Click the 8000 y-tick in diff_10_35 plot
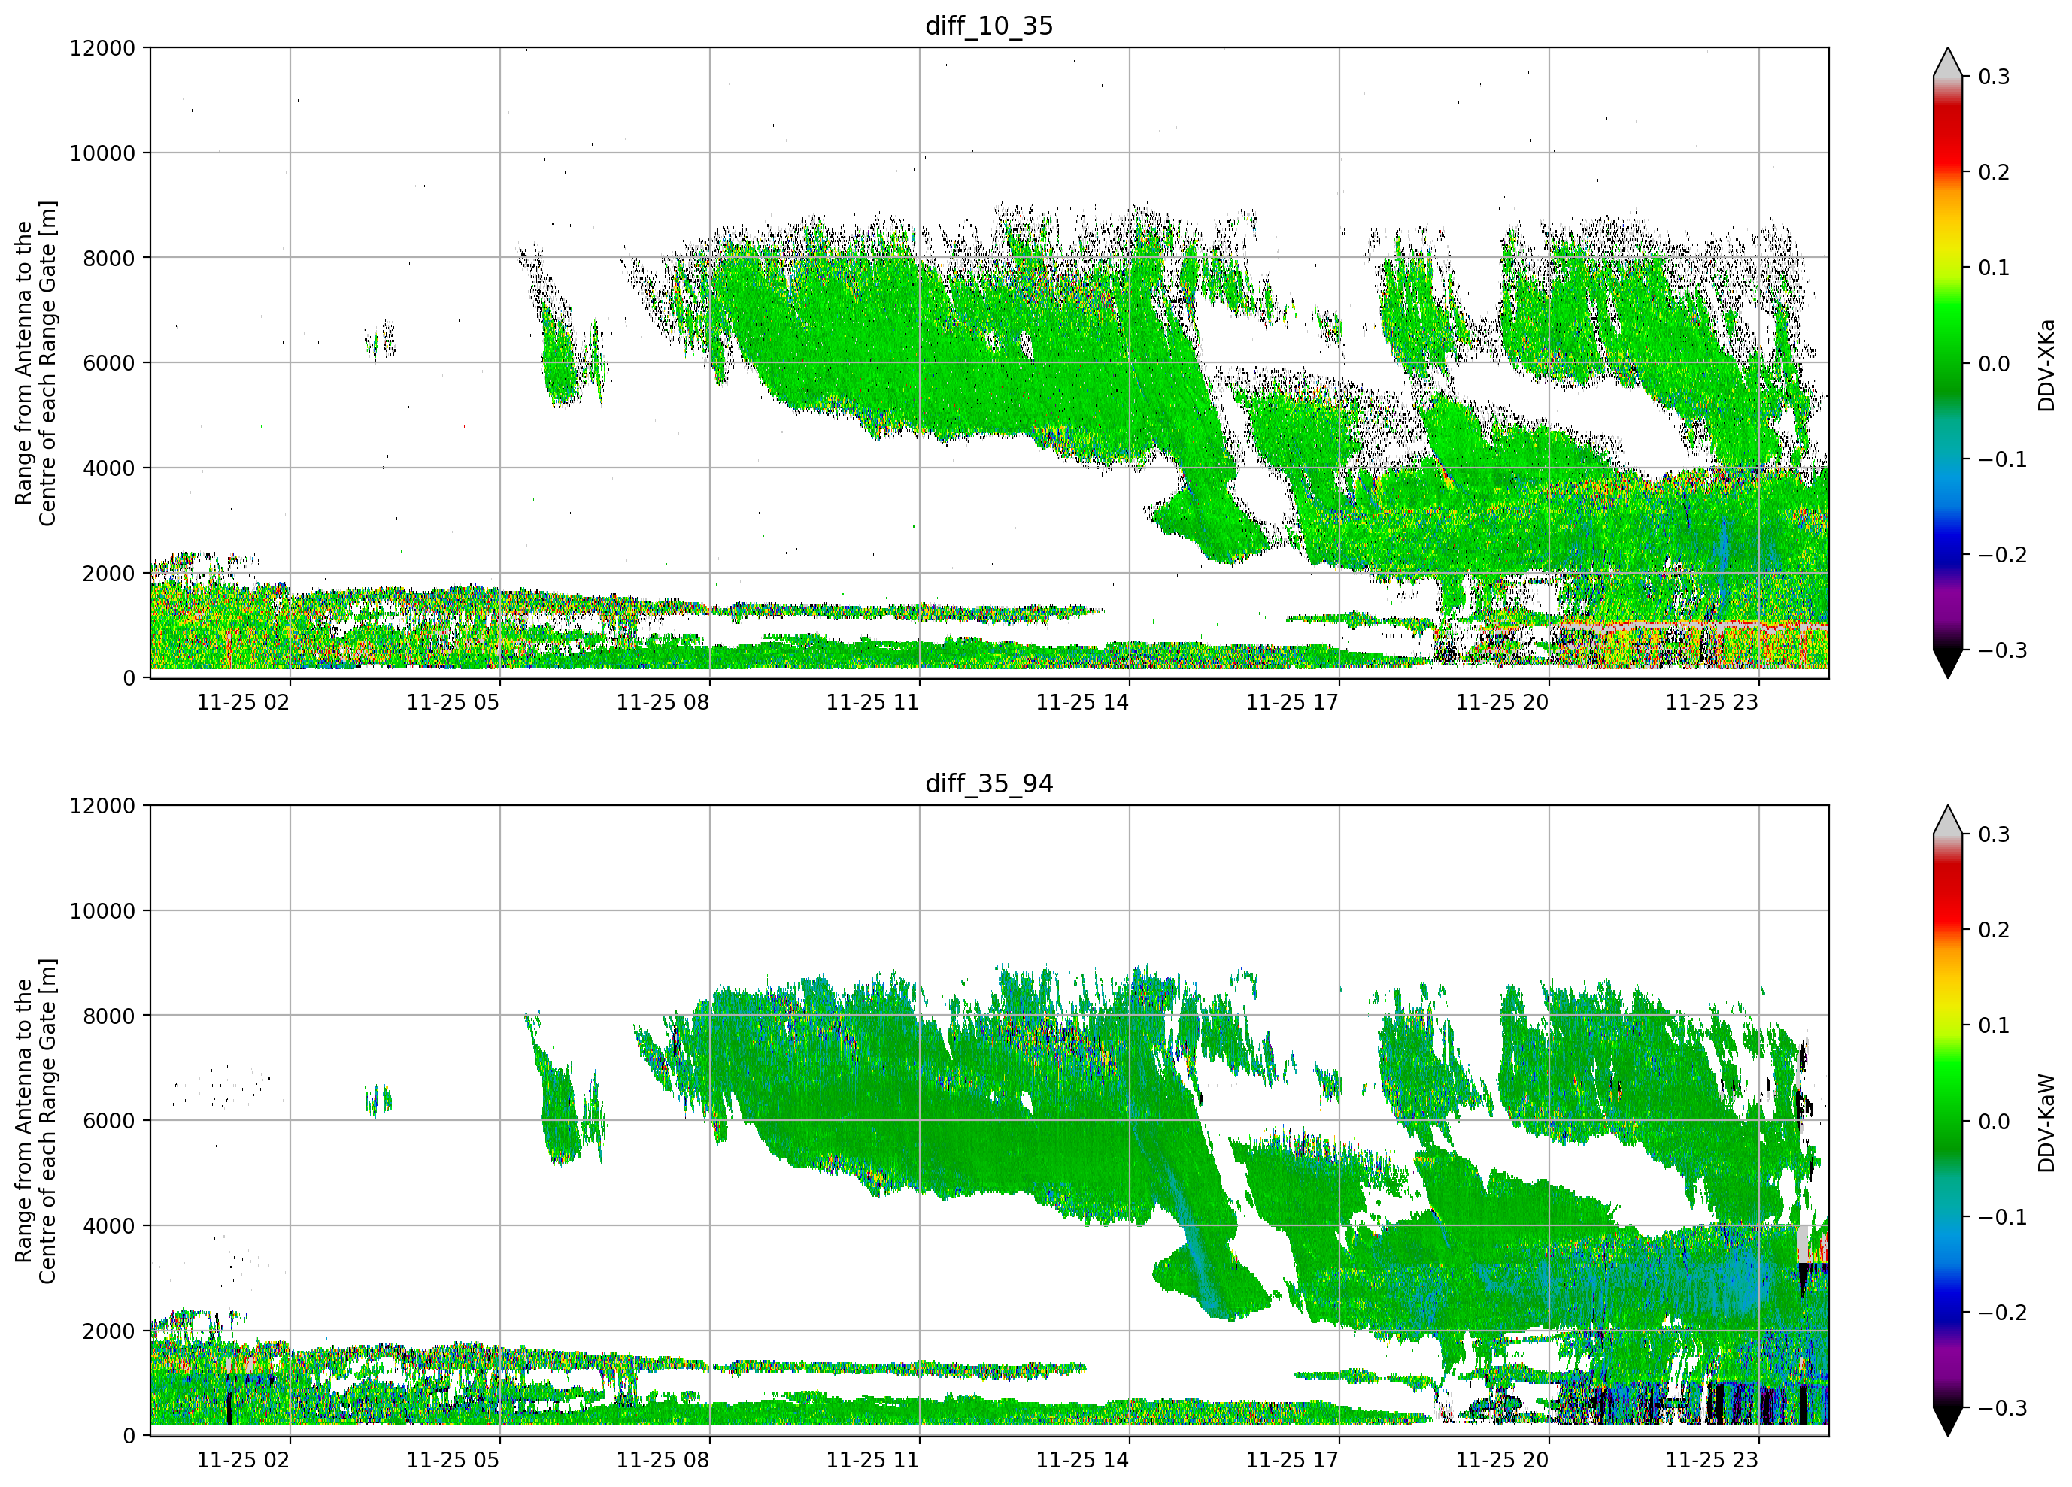 (x=109, y=259)
